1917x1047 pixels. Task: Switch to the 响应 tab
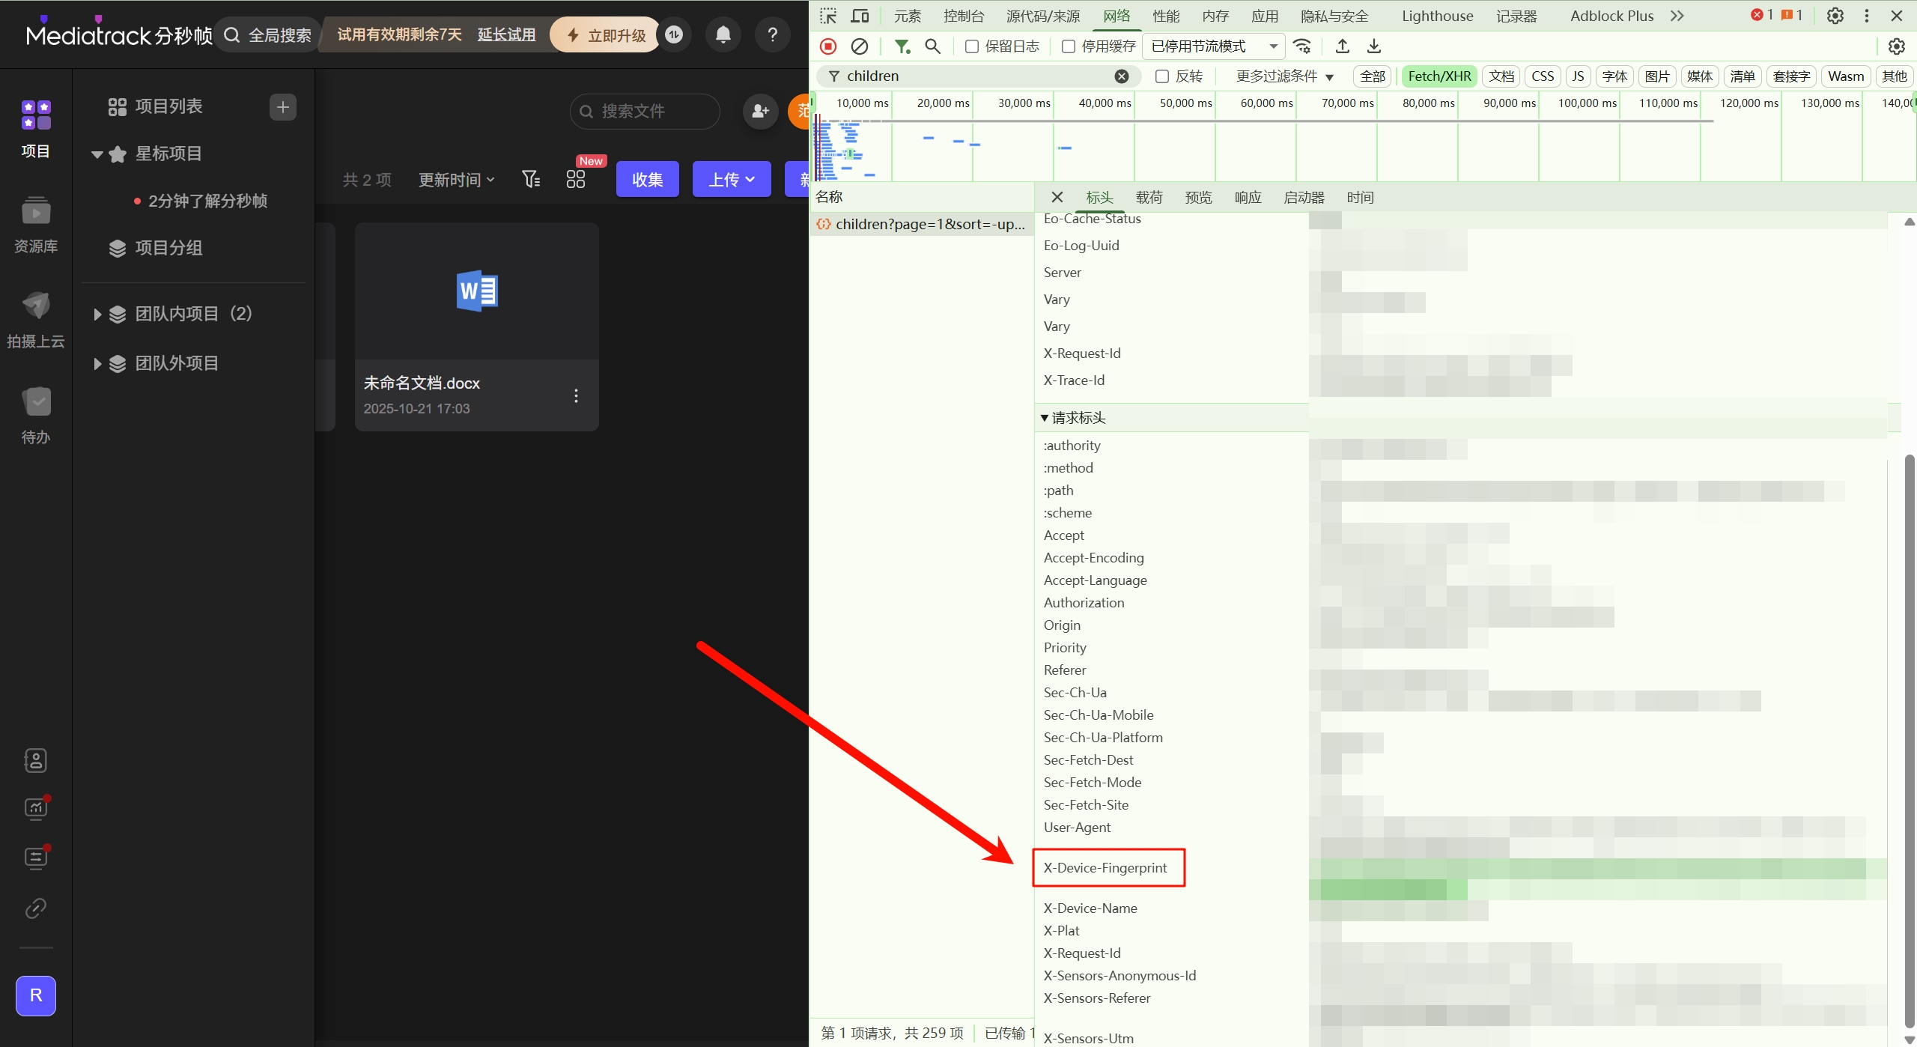coord(1248,198)
